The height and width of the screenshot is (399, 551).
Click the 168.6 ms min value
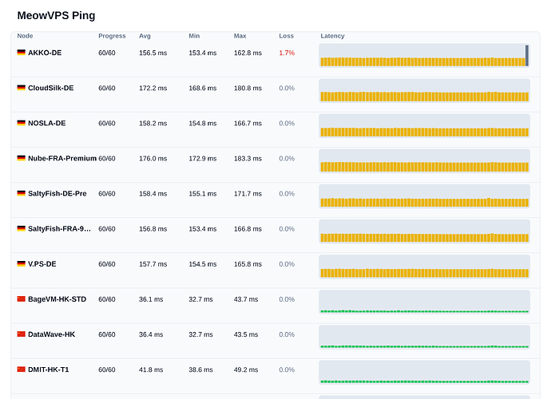(203, 88)
